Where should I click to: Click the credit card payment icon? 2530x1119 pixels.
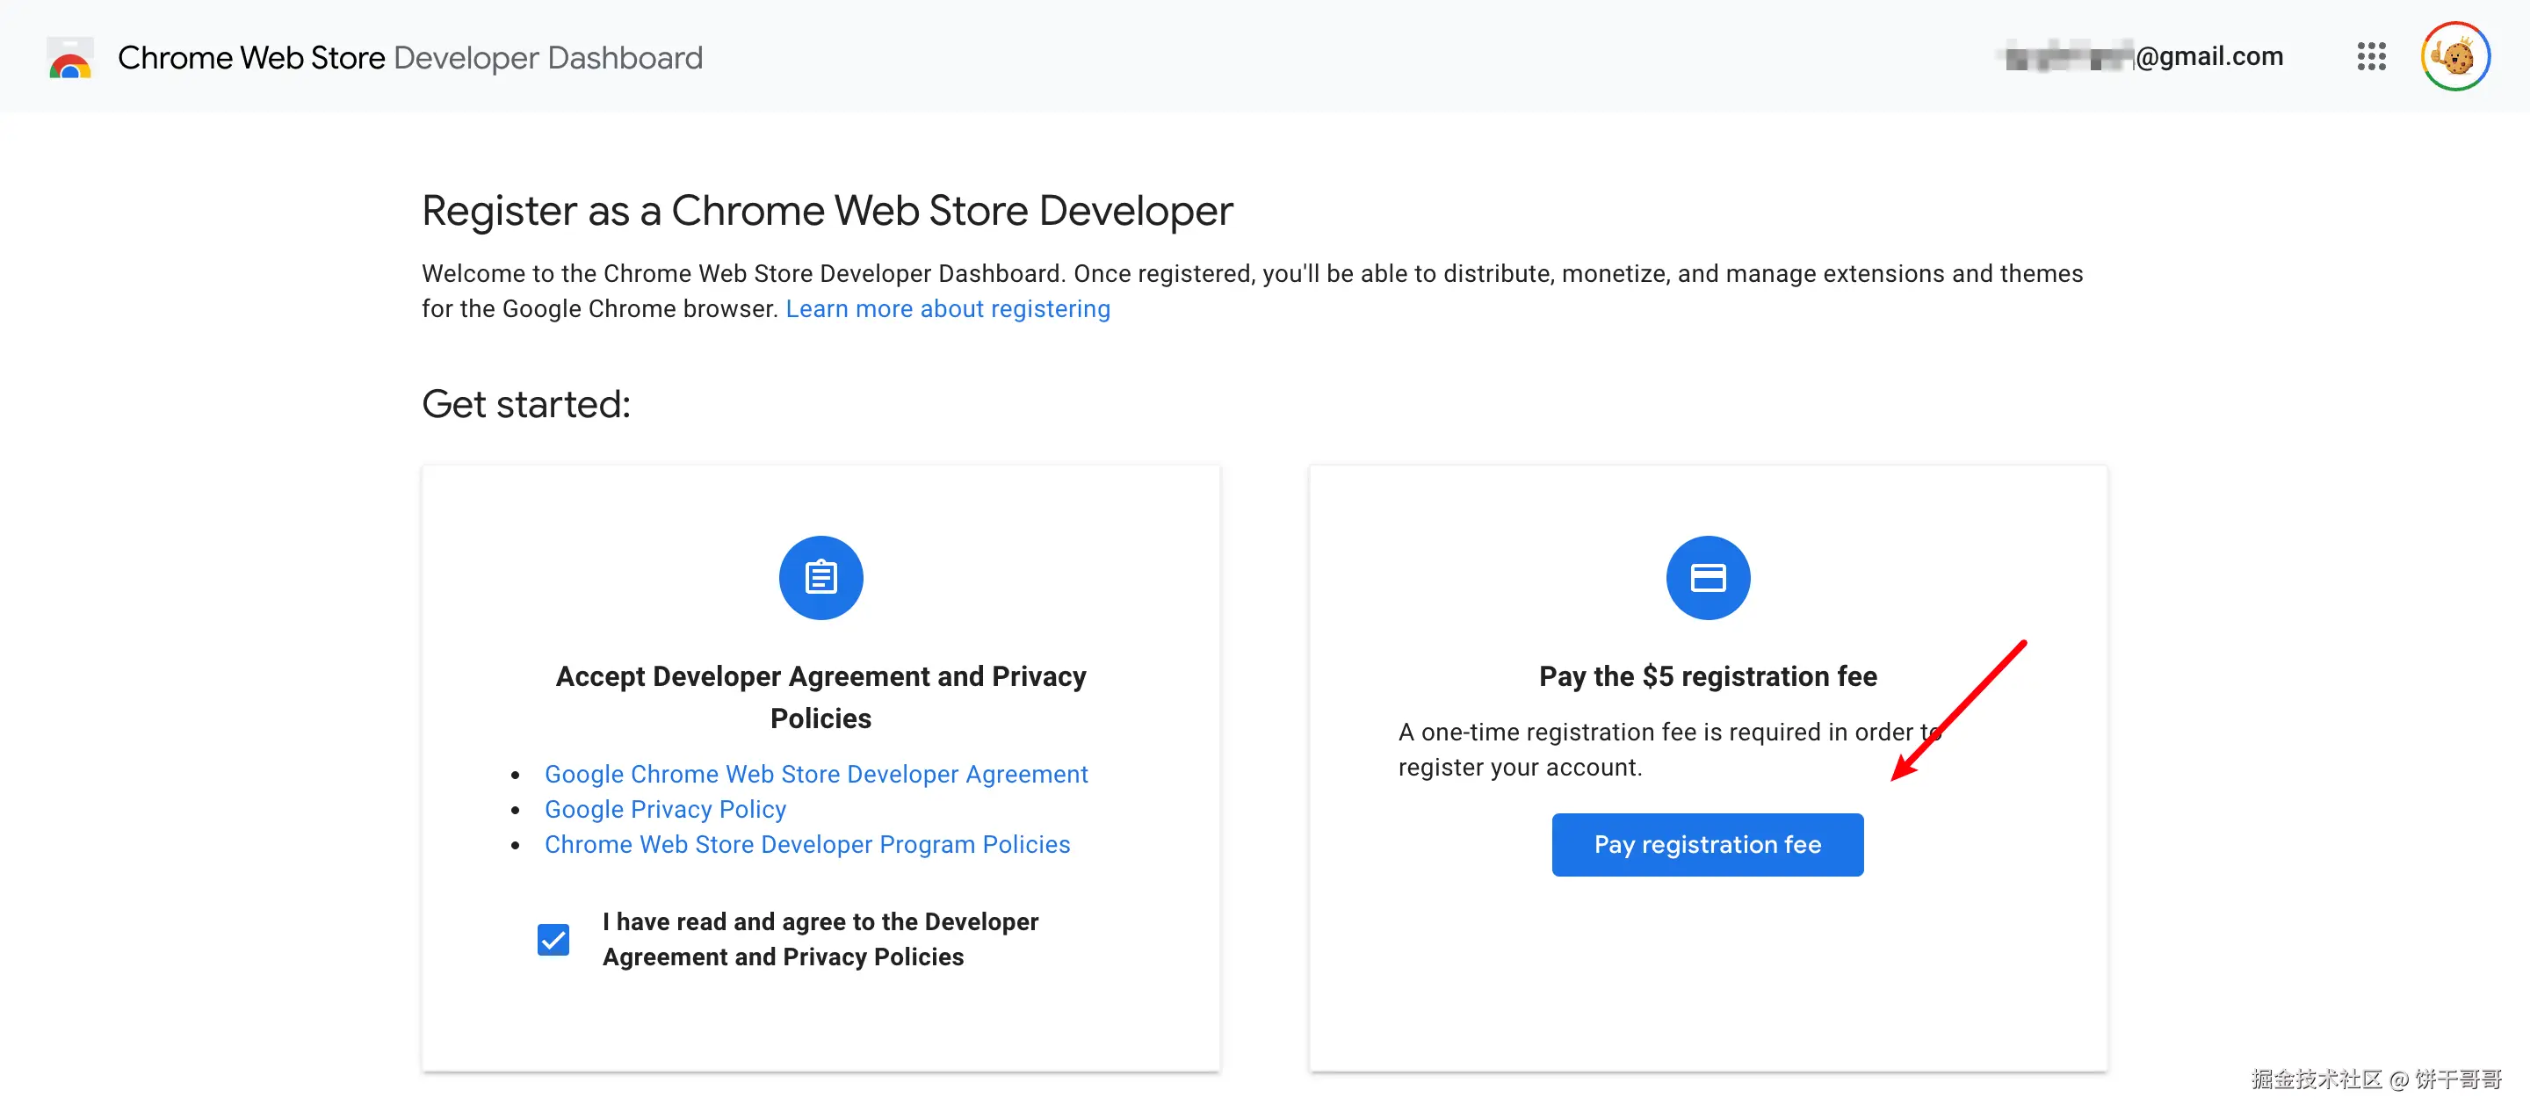1707,577
